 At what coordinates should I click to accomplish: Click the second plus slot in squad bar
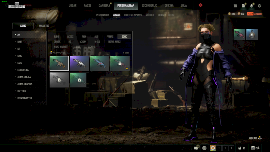[225, 148]
